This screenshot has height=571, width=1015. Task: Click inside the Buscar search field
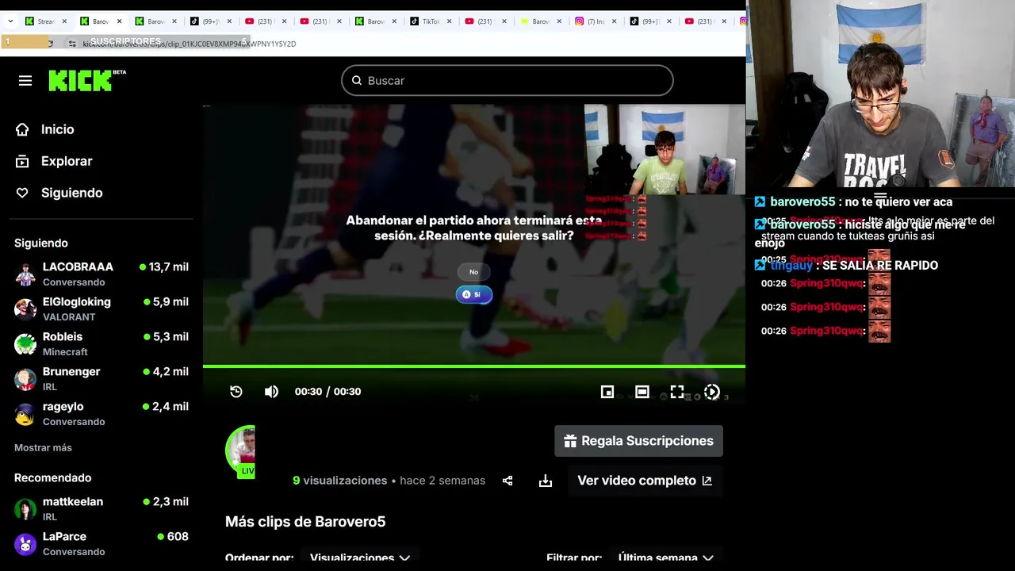pyautogui.click(x=507, y=80)
